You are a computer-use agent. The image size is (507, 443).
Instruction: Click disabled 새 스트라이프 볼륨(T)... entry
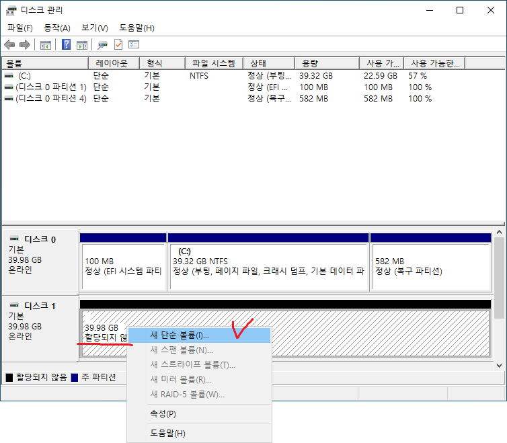click(x=199, y=365)
